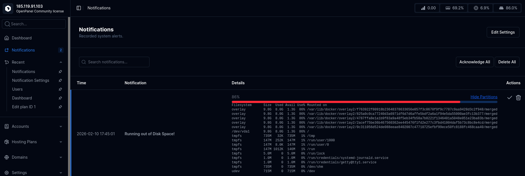Viewport: 525px width, 176px height.
Task: Acknowledge the disk space alert checkmark
Action: tap(510, 98)
